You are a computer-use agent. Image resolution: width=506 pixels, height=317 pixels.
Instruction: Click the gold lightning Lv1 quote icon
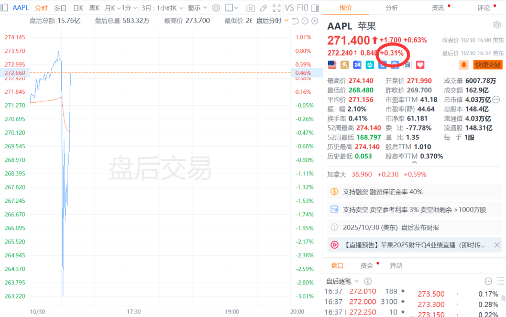tap(345, 65)
